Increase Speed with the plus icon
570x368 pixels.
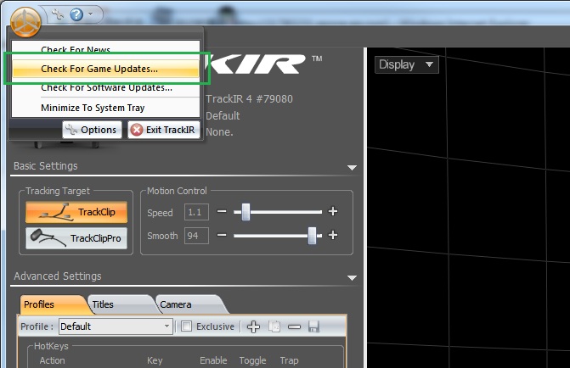(333, 212)
